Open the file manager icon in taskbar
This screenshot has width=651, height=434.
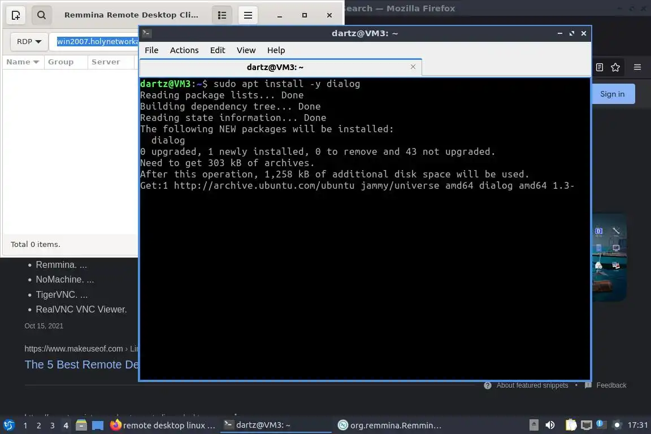[81, 426]
